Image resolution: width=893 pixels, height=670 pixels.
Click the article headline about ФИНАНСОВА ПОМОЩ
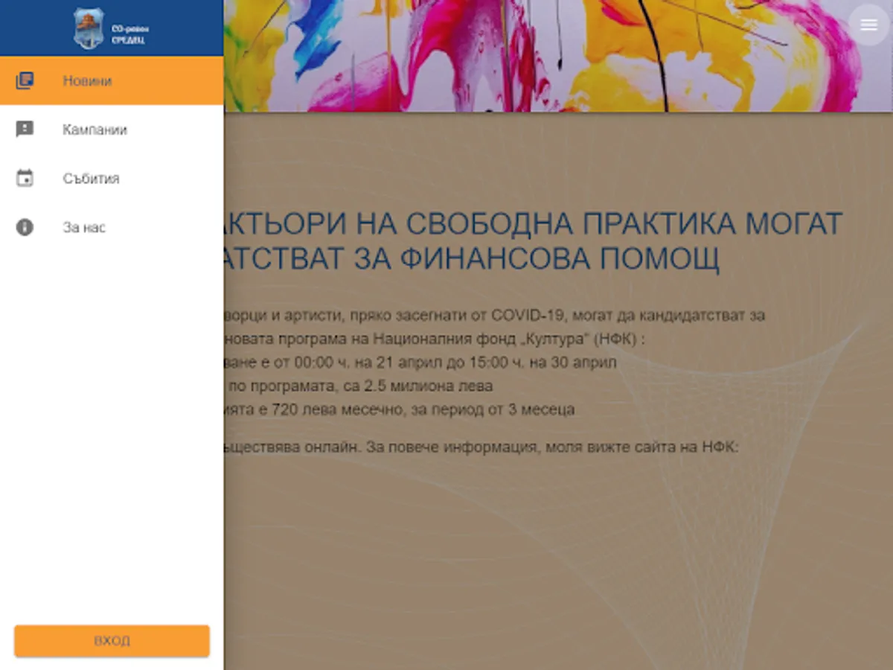click(x=533, y=240)
